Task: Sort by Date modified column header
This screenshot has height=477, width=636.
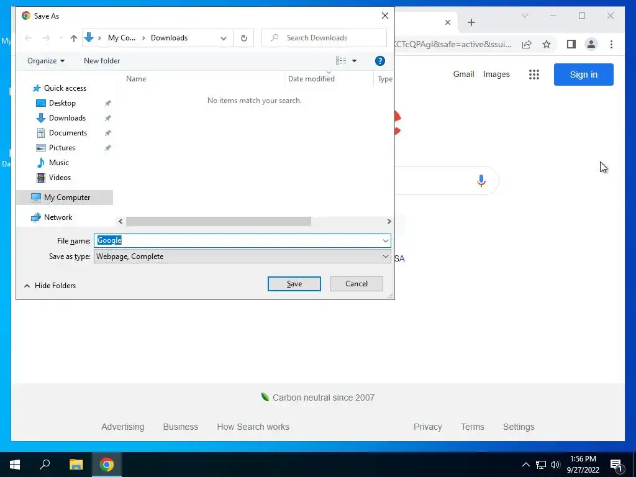Action: [x=311, y=79]
